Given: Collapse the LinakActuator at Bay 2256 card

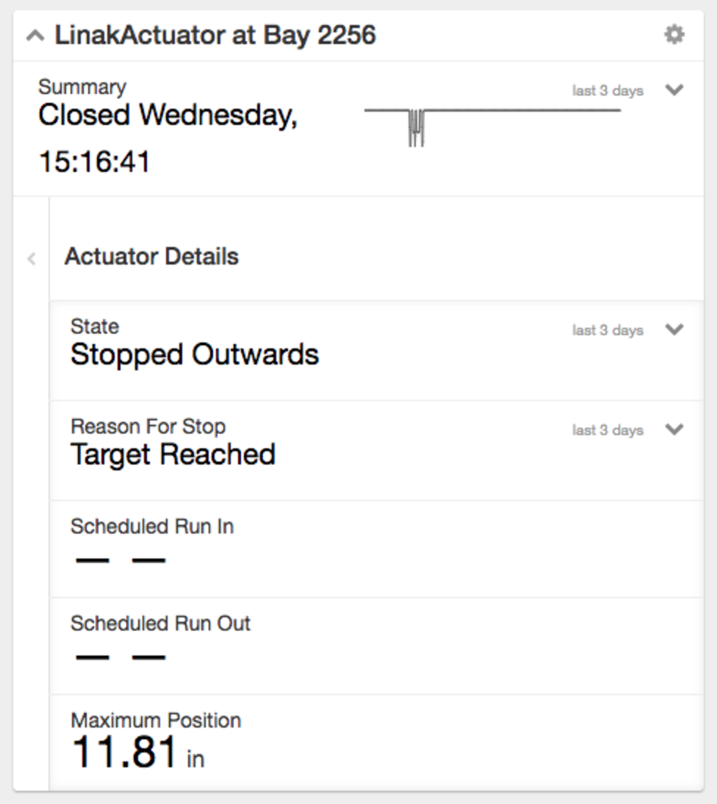Looking at the screenshot, I should click(x=35, y=35).
